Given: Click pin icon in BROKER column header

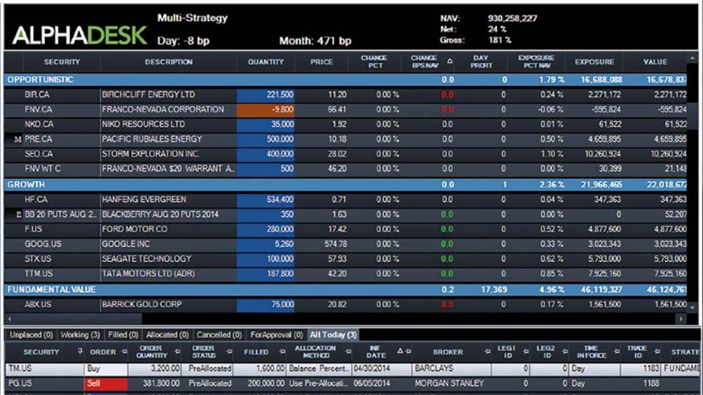Looking at the screenshot, I should click(x=487, y=352).
